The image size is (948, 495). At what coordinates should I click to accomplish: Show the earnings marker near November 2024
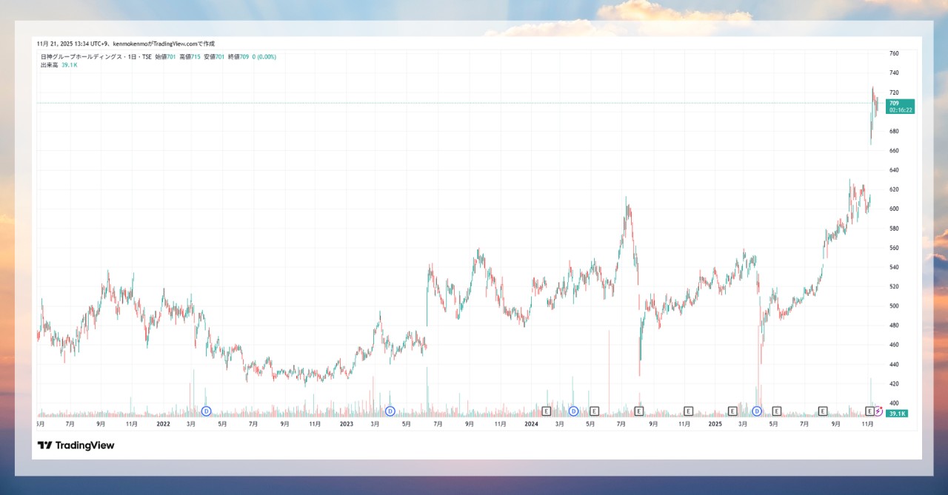coord(688,411)
